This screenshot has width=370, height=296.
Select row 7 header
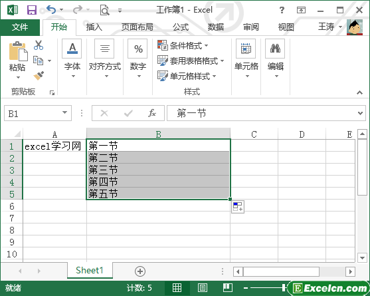11,218
